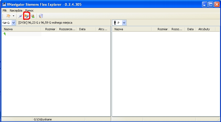The image size is (221, 122).
Task: Click the G:\Odzyskane path in status bar
Action: (x=43, y=119)
